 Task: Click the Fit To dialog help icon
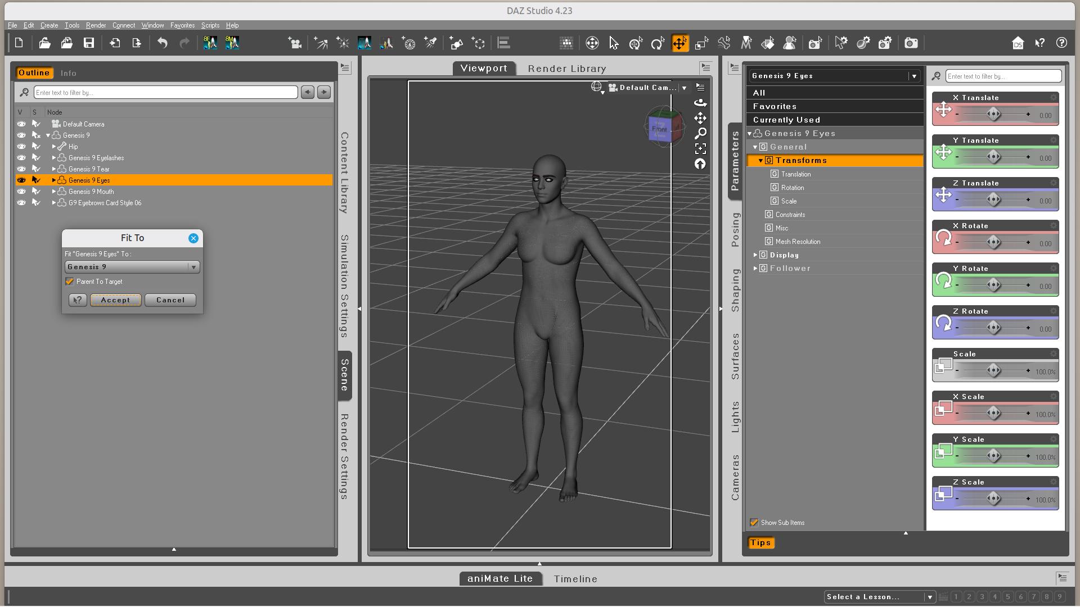[78, 300]
